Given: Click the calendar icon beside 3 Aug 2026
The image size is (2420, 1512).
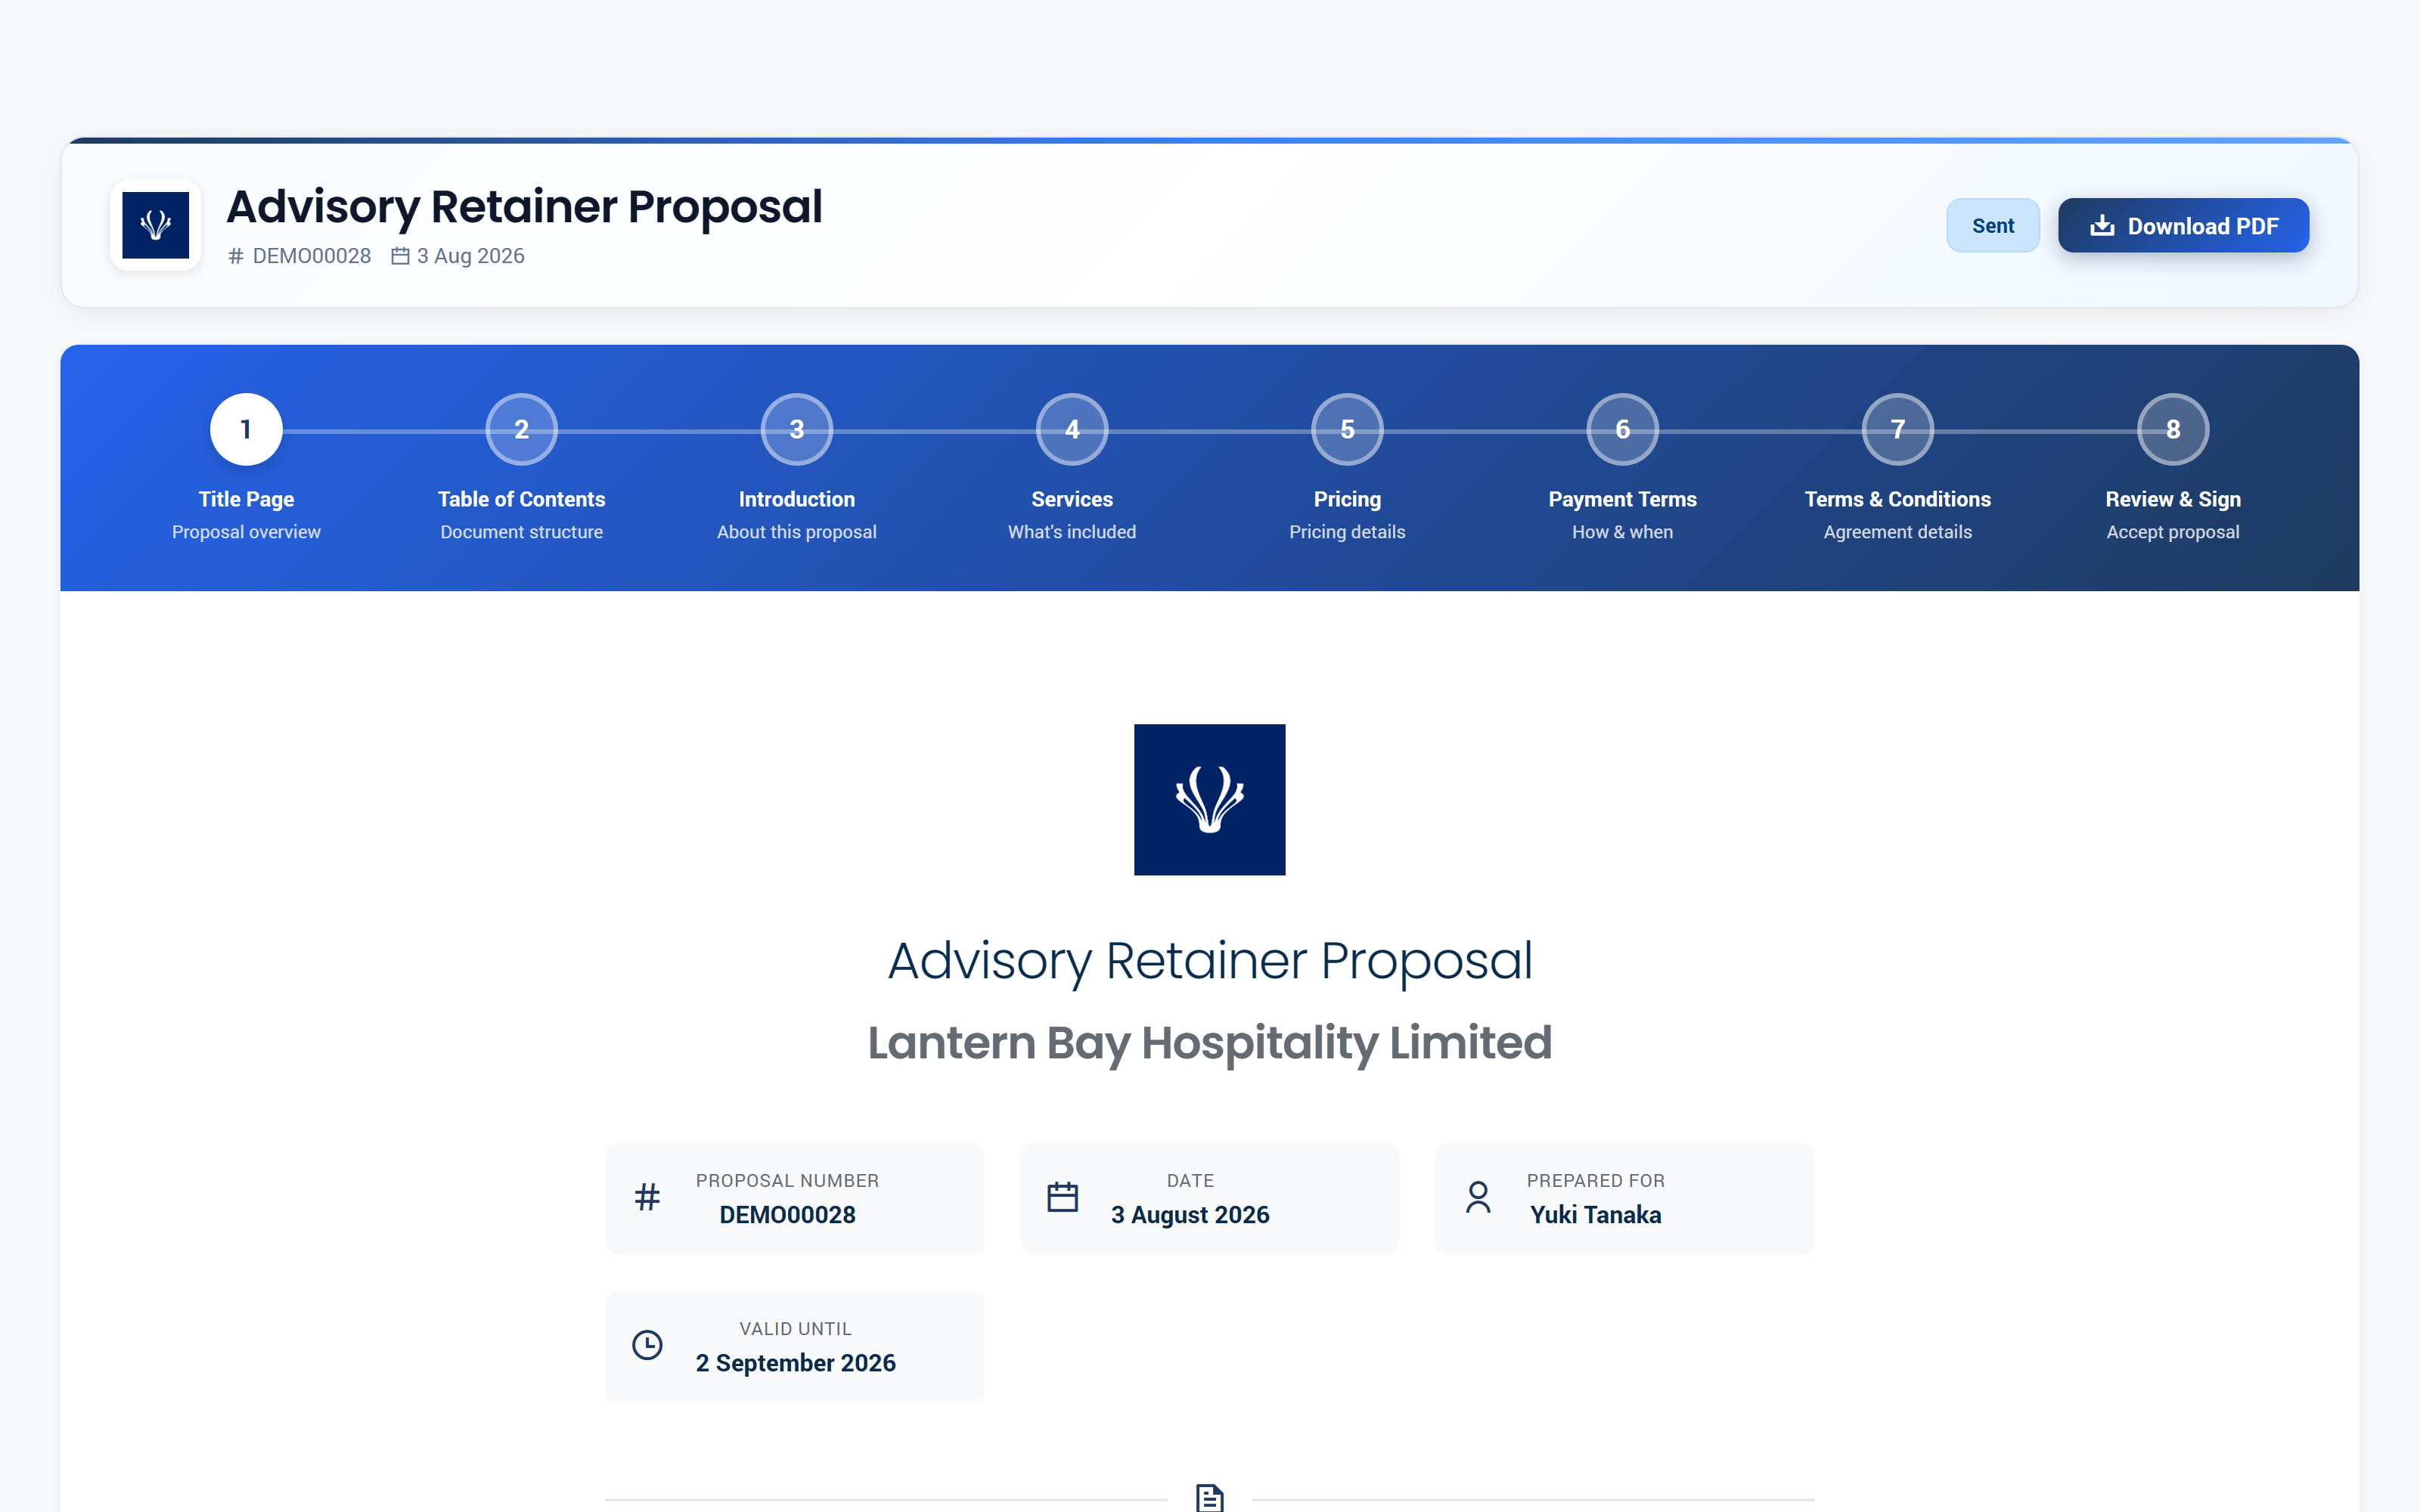Looking at the screenshot, I should pos(400,256).
